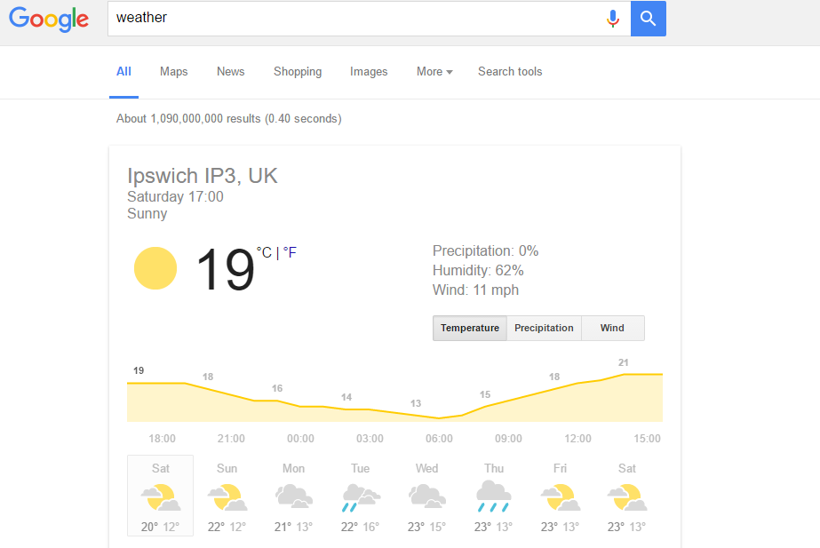This screenshot has width=820, height=548.
Task: Open the Google logo homepage
Action: tap(49, 20)
